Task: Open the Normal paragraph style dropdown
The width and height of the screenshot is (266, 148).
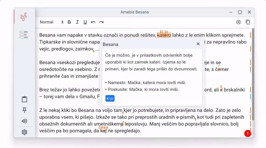Action: (51, 22)
